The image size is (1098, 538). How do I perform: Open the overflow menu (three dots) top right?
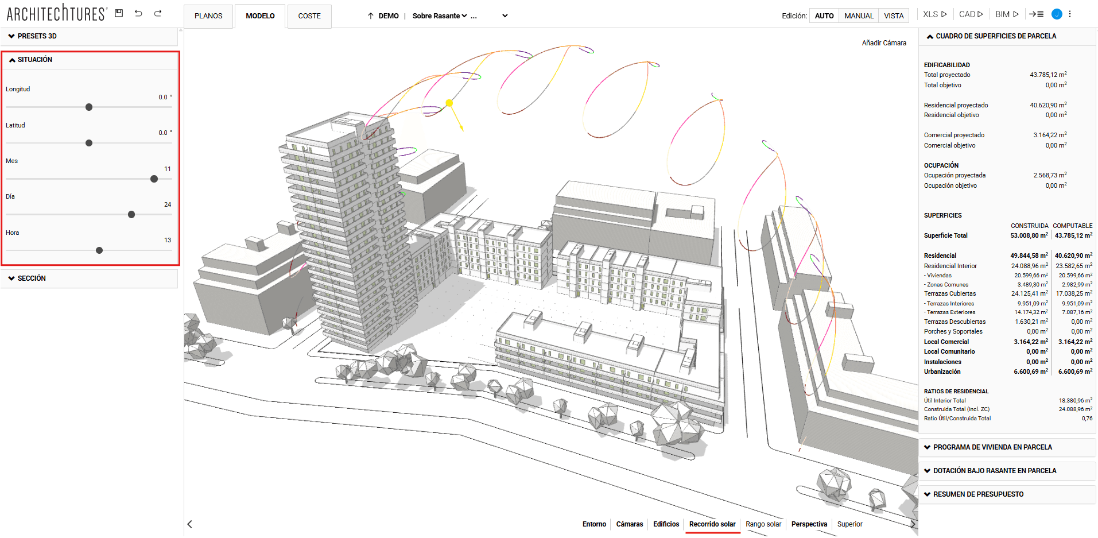(1070, 13)
